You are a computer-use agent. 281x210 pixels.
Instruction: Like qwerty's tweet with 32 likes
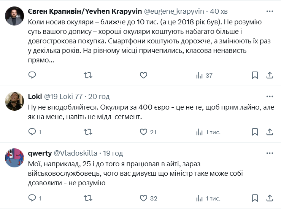click(x=143, y=198)
